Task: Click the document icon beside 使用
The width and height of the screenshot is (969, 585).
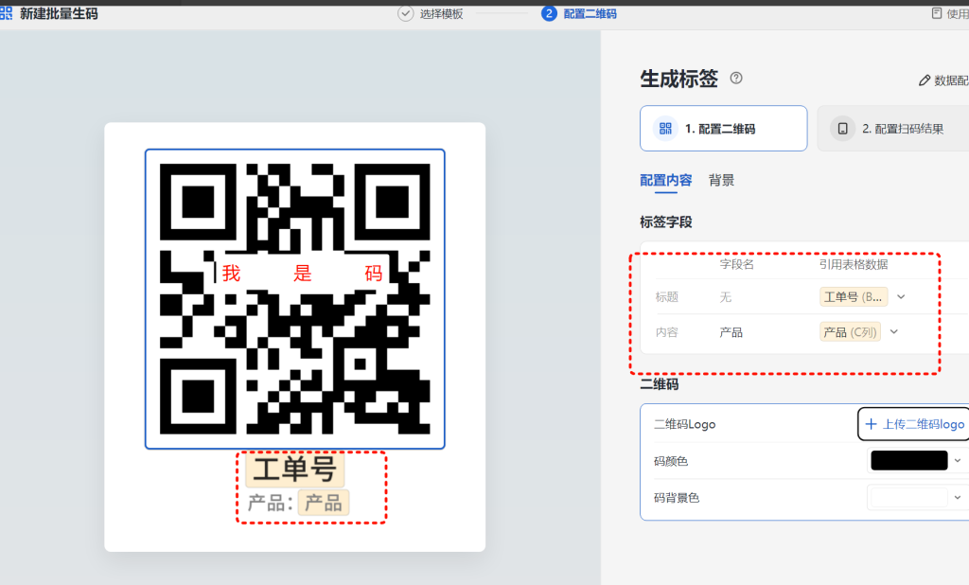Action: (937, 13)
